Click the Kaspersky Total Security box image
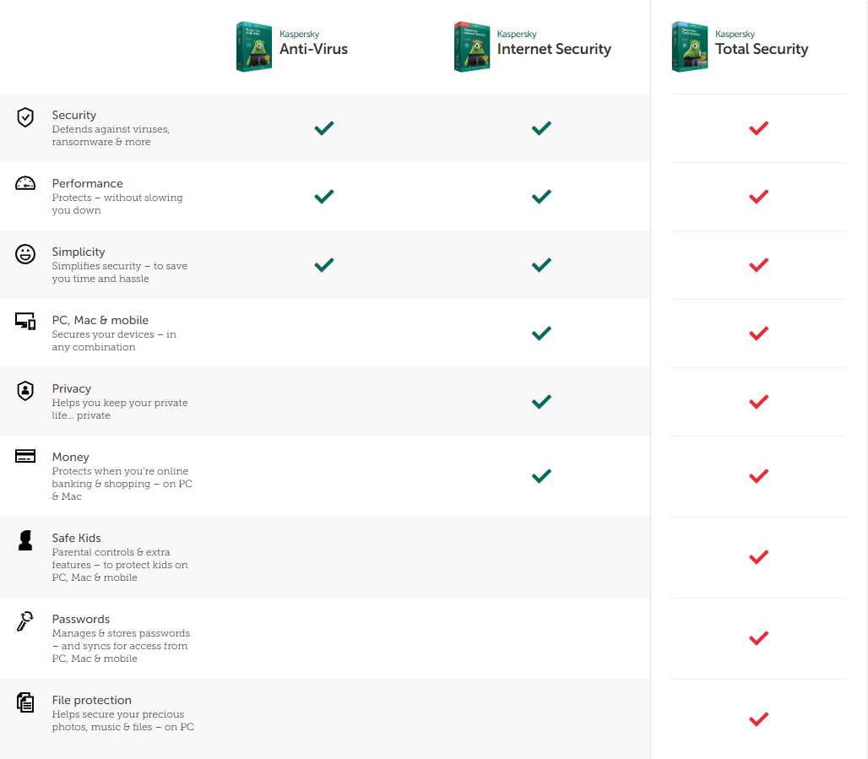This screenshot has width=868, height=759. click(x=690, y=46)
